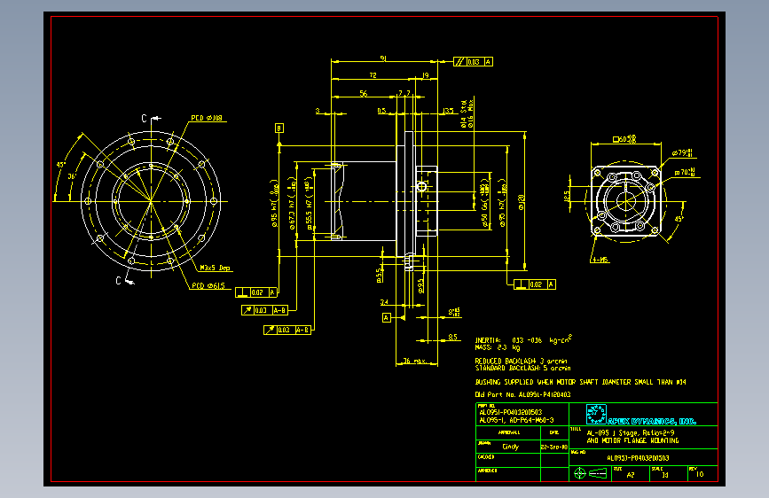Select runout tolerance frame 0.03 A-B lower
This screenshot has height=498, width=769.
point(287,330)
